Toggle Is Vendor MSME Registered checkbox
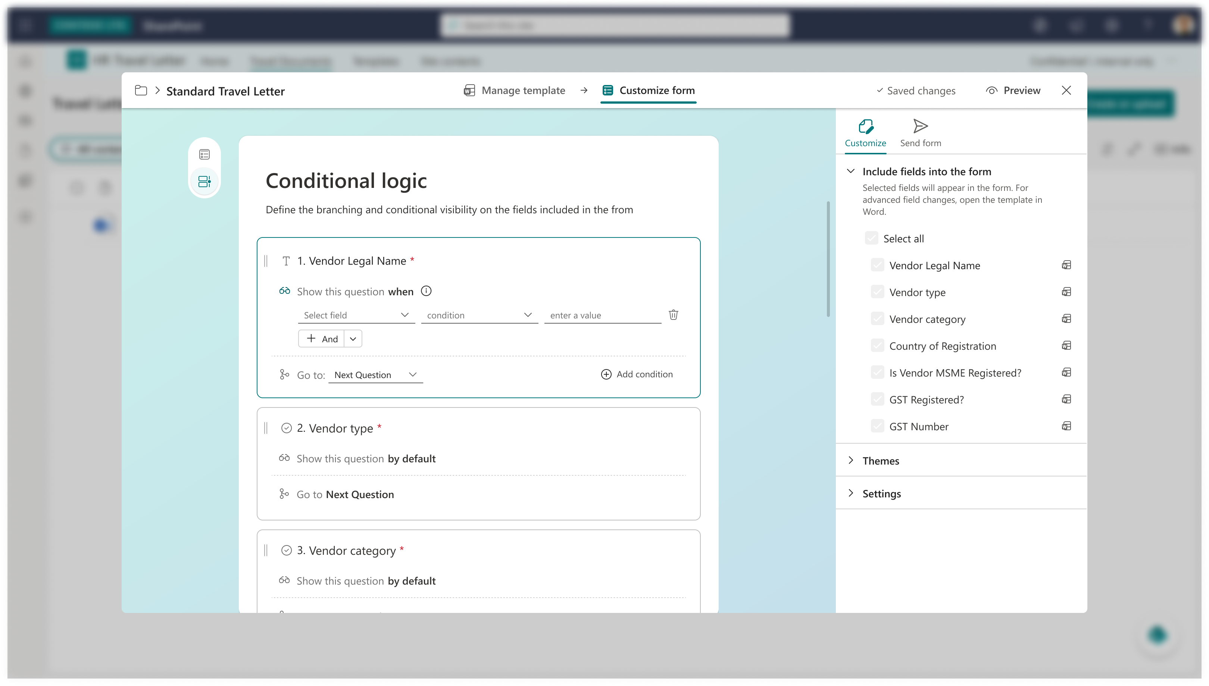This screenshot has height=686, width=1209. click(877, 372)
